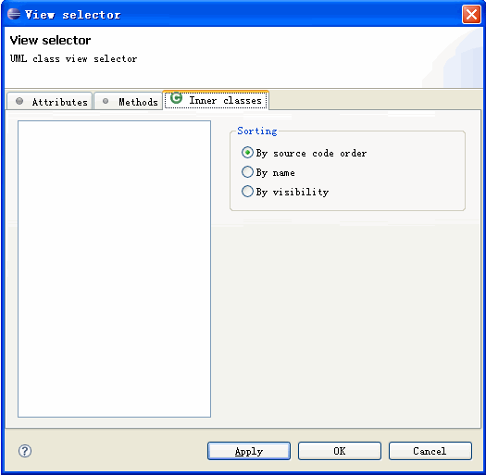The image size is (486, 475).
Task: Click inside the empty inner classes list box
Action: (x=114, y=269)
